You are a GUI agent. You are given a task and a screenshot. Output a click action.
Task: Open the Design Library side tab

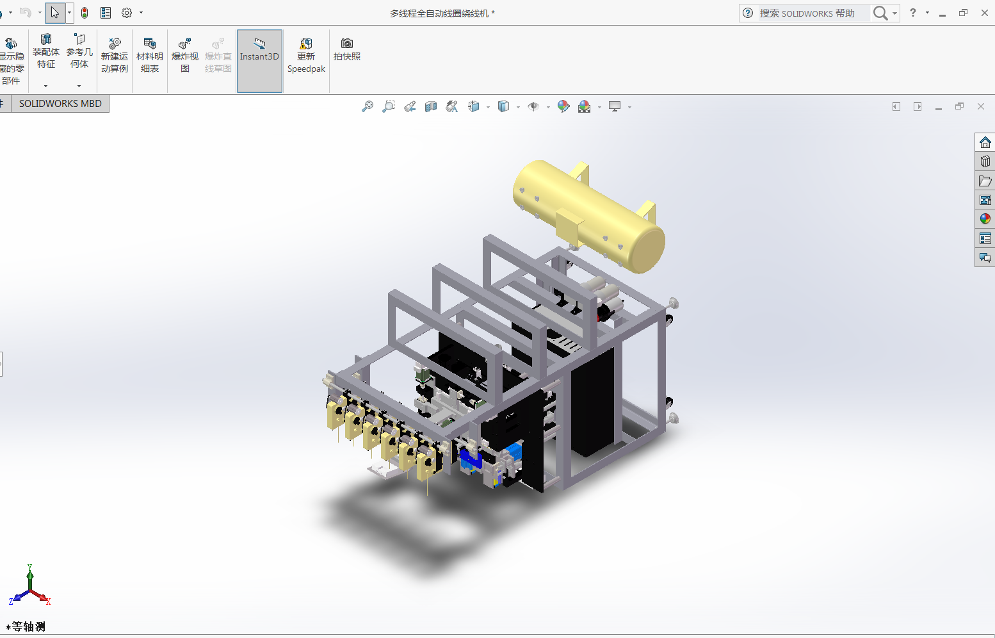pyautogui.click(x=985, y=161)
